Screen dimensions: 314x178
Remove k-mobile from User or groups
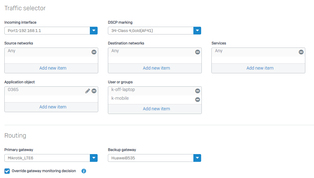point(197,100)
